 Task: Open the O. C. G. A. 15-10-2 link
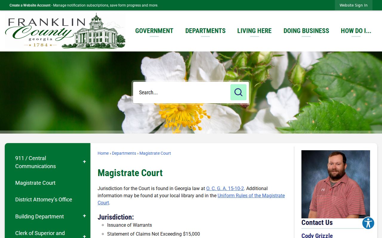pyautogui.click(x=225, y=188)
